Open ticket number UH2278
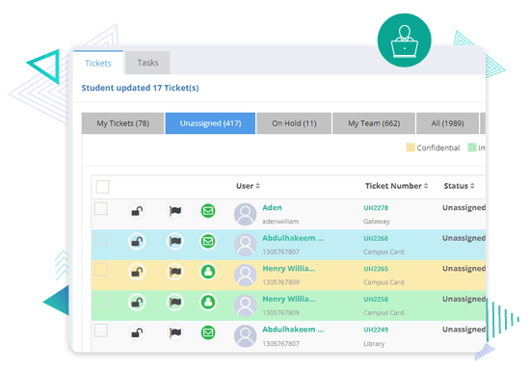The height and width of the screenshot is (373, 530). click(376, 208)
